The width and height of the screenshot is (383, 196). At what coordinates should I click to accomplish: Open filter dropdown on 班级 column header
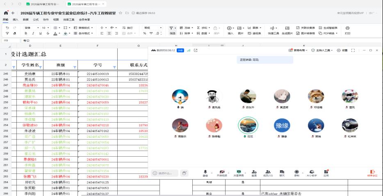pyautogui.click(x=75, y=67)
